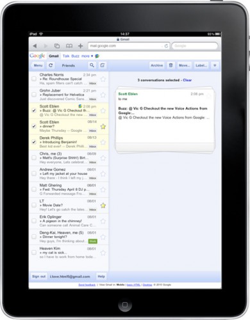Open the Gmail Menu button
Screen dimensions: 250x320
[38, 65]
